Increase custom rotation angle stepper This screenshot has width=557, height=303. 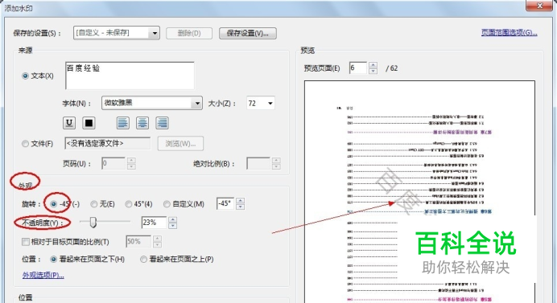coord(241,201)
